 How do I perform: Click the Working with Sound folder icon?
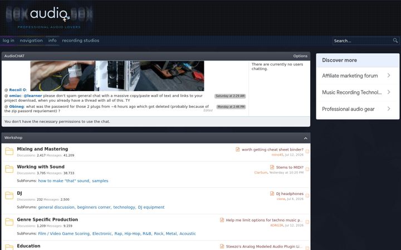coord(9,169)
